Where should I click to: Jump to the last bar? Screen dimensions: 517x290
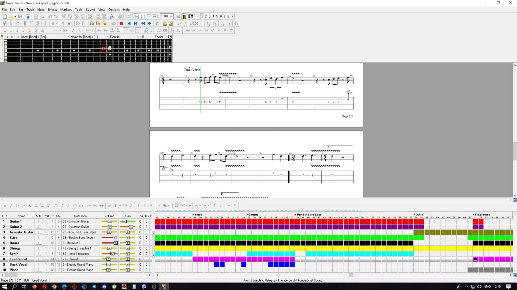[x=135, y=23]
